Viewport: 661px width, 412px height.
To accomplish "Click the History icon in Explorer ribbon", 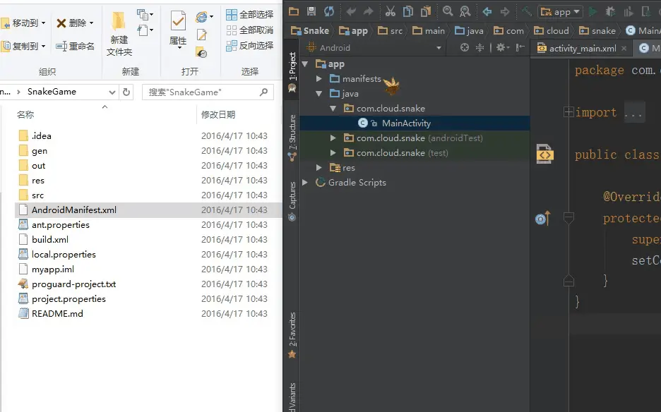I will point(201,52).
